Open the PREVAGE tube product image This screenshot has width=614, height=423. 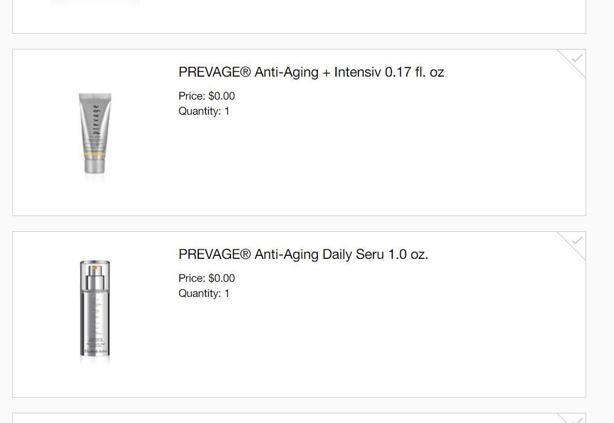(95, 134)
